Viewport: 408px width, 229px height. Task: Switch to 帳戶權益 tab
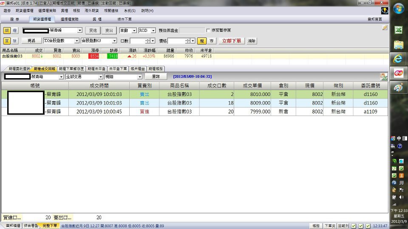coord(138,69)
